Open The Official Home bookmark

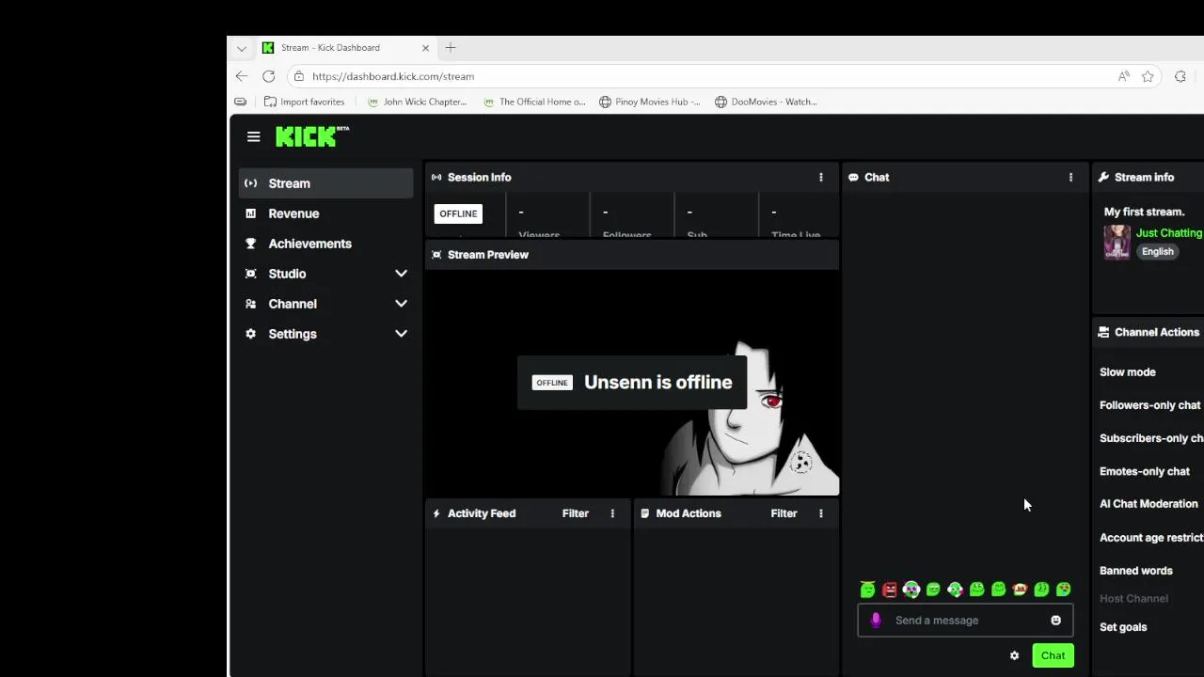(533, 102)
